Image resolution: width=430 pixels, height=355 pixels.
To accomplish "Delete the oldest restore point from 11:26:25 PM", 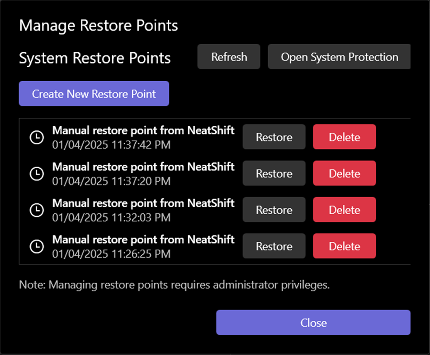I will pos(344,246).
